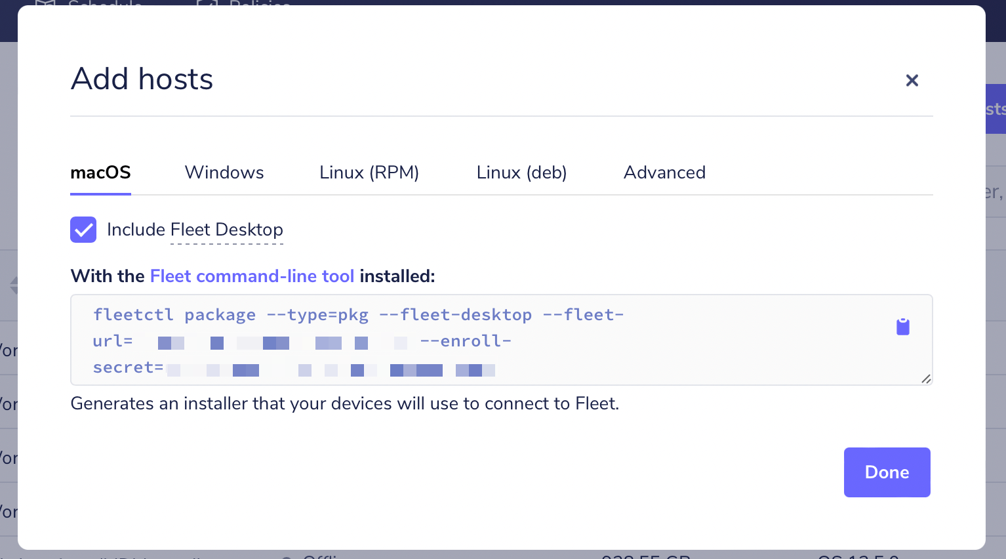Screen dimensions: 1006x559
Task: Select the Advanced tab
Action: coord(664,173)
